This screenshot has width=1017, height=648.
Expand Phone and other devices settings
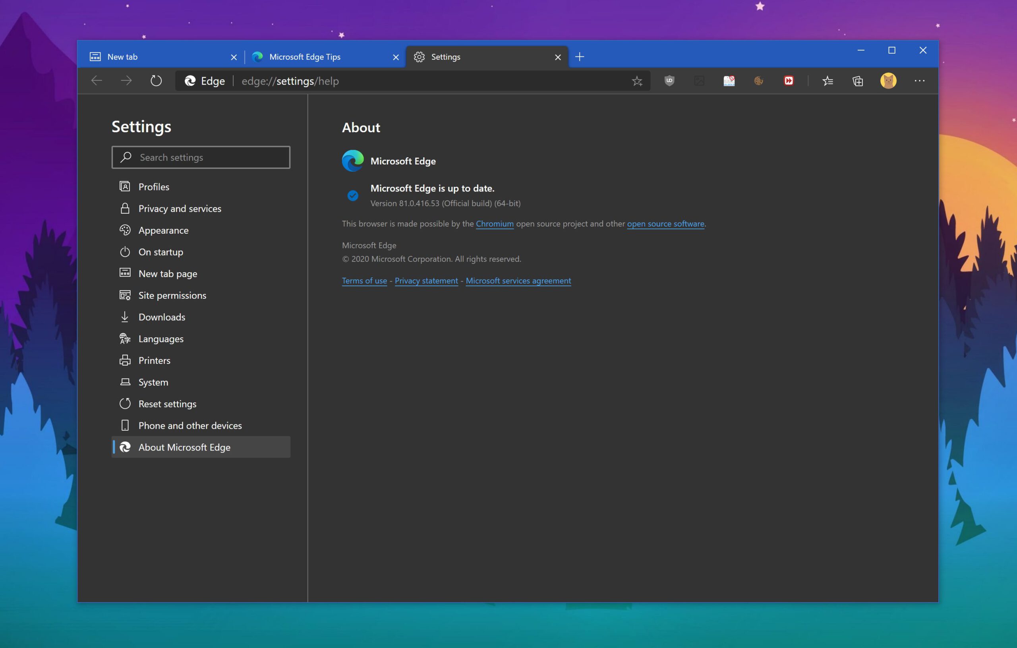[190, 425]
